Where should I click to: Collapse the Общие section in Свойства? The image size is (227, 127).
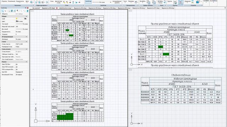pyautogui.click(x=26, y=17)
